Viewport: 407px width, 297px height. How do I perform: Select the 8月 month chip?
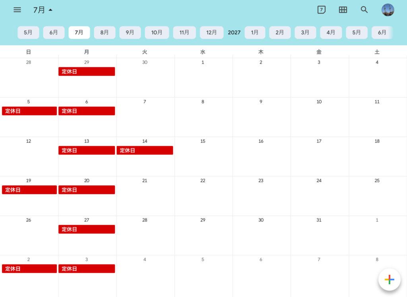[105, 33]
